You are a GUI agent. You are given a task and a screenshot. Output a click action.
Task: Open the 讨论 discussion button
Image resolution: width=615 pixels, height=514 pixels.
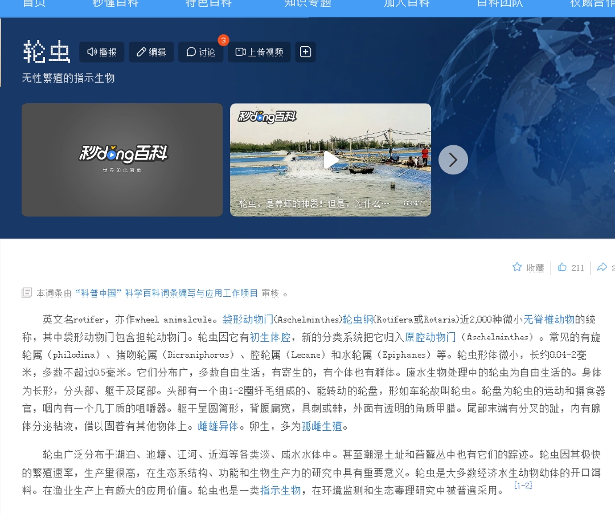(x=200, y=52)
